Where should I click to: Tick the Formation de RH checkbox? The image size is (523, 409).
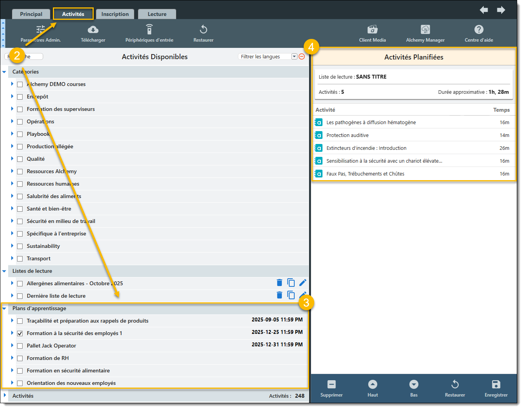(x=20, y=358)
